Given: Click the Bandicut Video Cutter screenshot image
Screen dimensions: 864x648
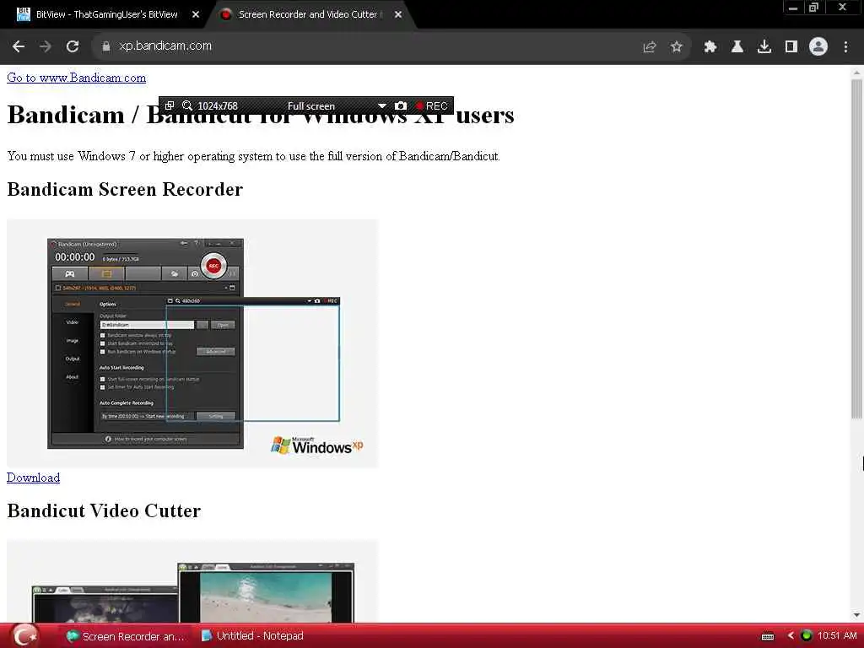Looking at the screenshot, I should pyautogui.click(x=192, y=582).
